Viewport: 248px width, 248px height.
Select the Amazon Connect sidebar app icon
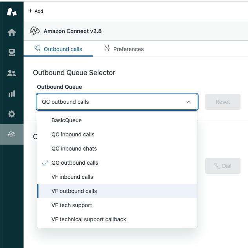[x=12, y=134]
